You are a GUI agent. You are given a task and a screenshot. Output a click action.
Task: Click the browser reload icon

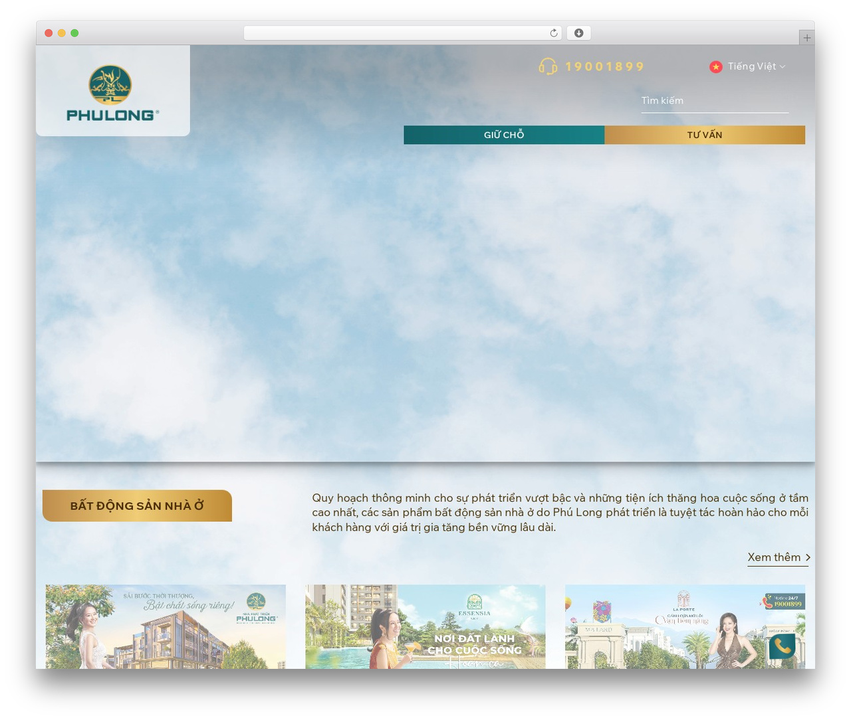click(554, 33)
